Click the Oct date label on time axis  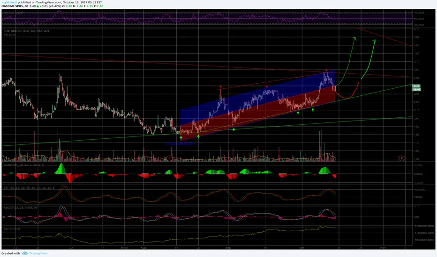(302, 247)
